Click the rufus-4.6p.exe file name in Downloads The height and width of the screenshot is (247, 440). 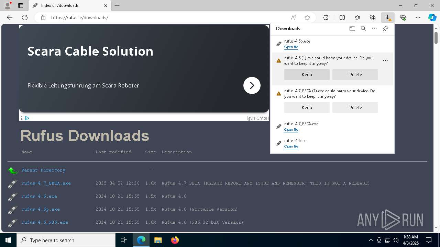(x=297, y=41)
